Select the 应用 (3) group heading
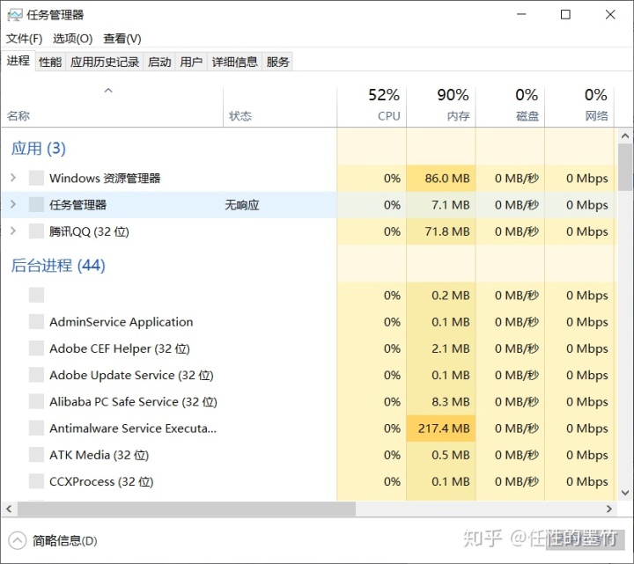 coord(39,149)
